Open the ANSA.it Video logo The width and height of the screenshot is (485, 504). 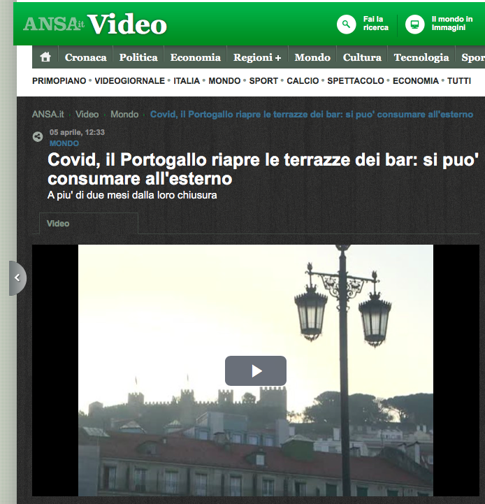tap(95, 24)
